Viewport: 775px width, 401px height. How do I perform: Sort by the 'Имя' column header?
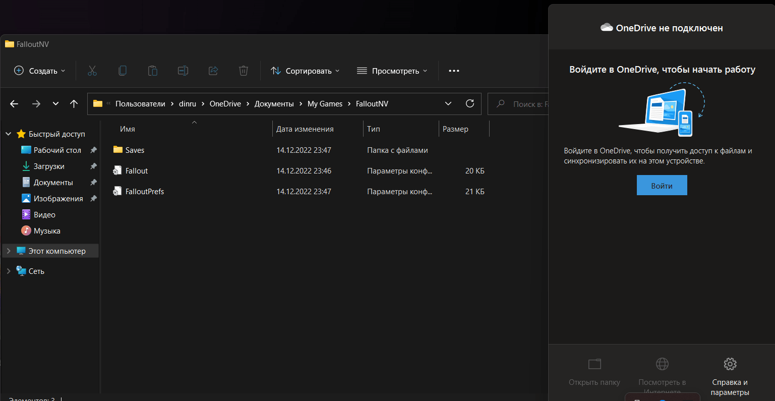coord(128,129)
